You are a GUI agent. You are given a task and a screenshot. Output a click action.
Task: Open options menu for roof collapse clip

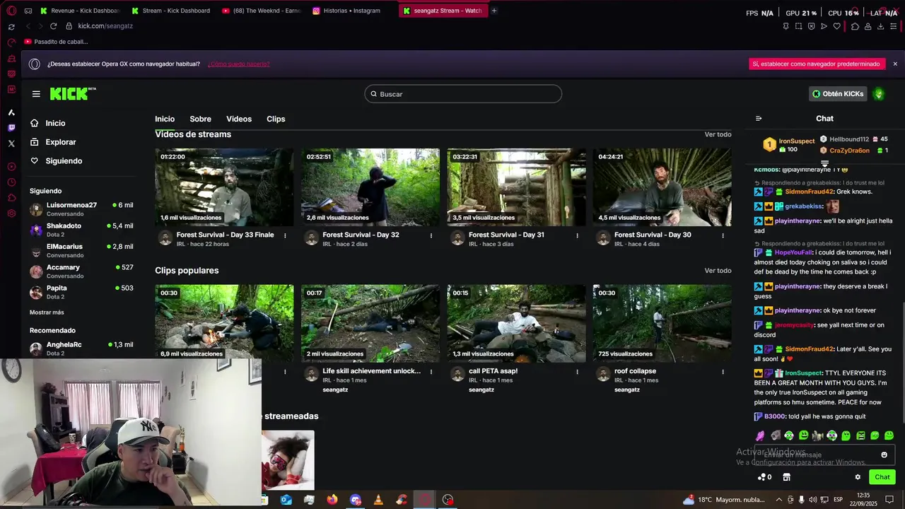pyautogui.click(x=723, y=372)
